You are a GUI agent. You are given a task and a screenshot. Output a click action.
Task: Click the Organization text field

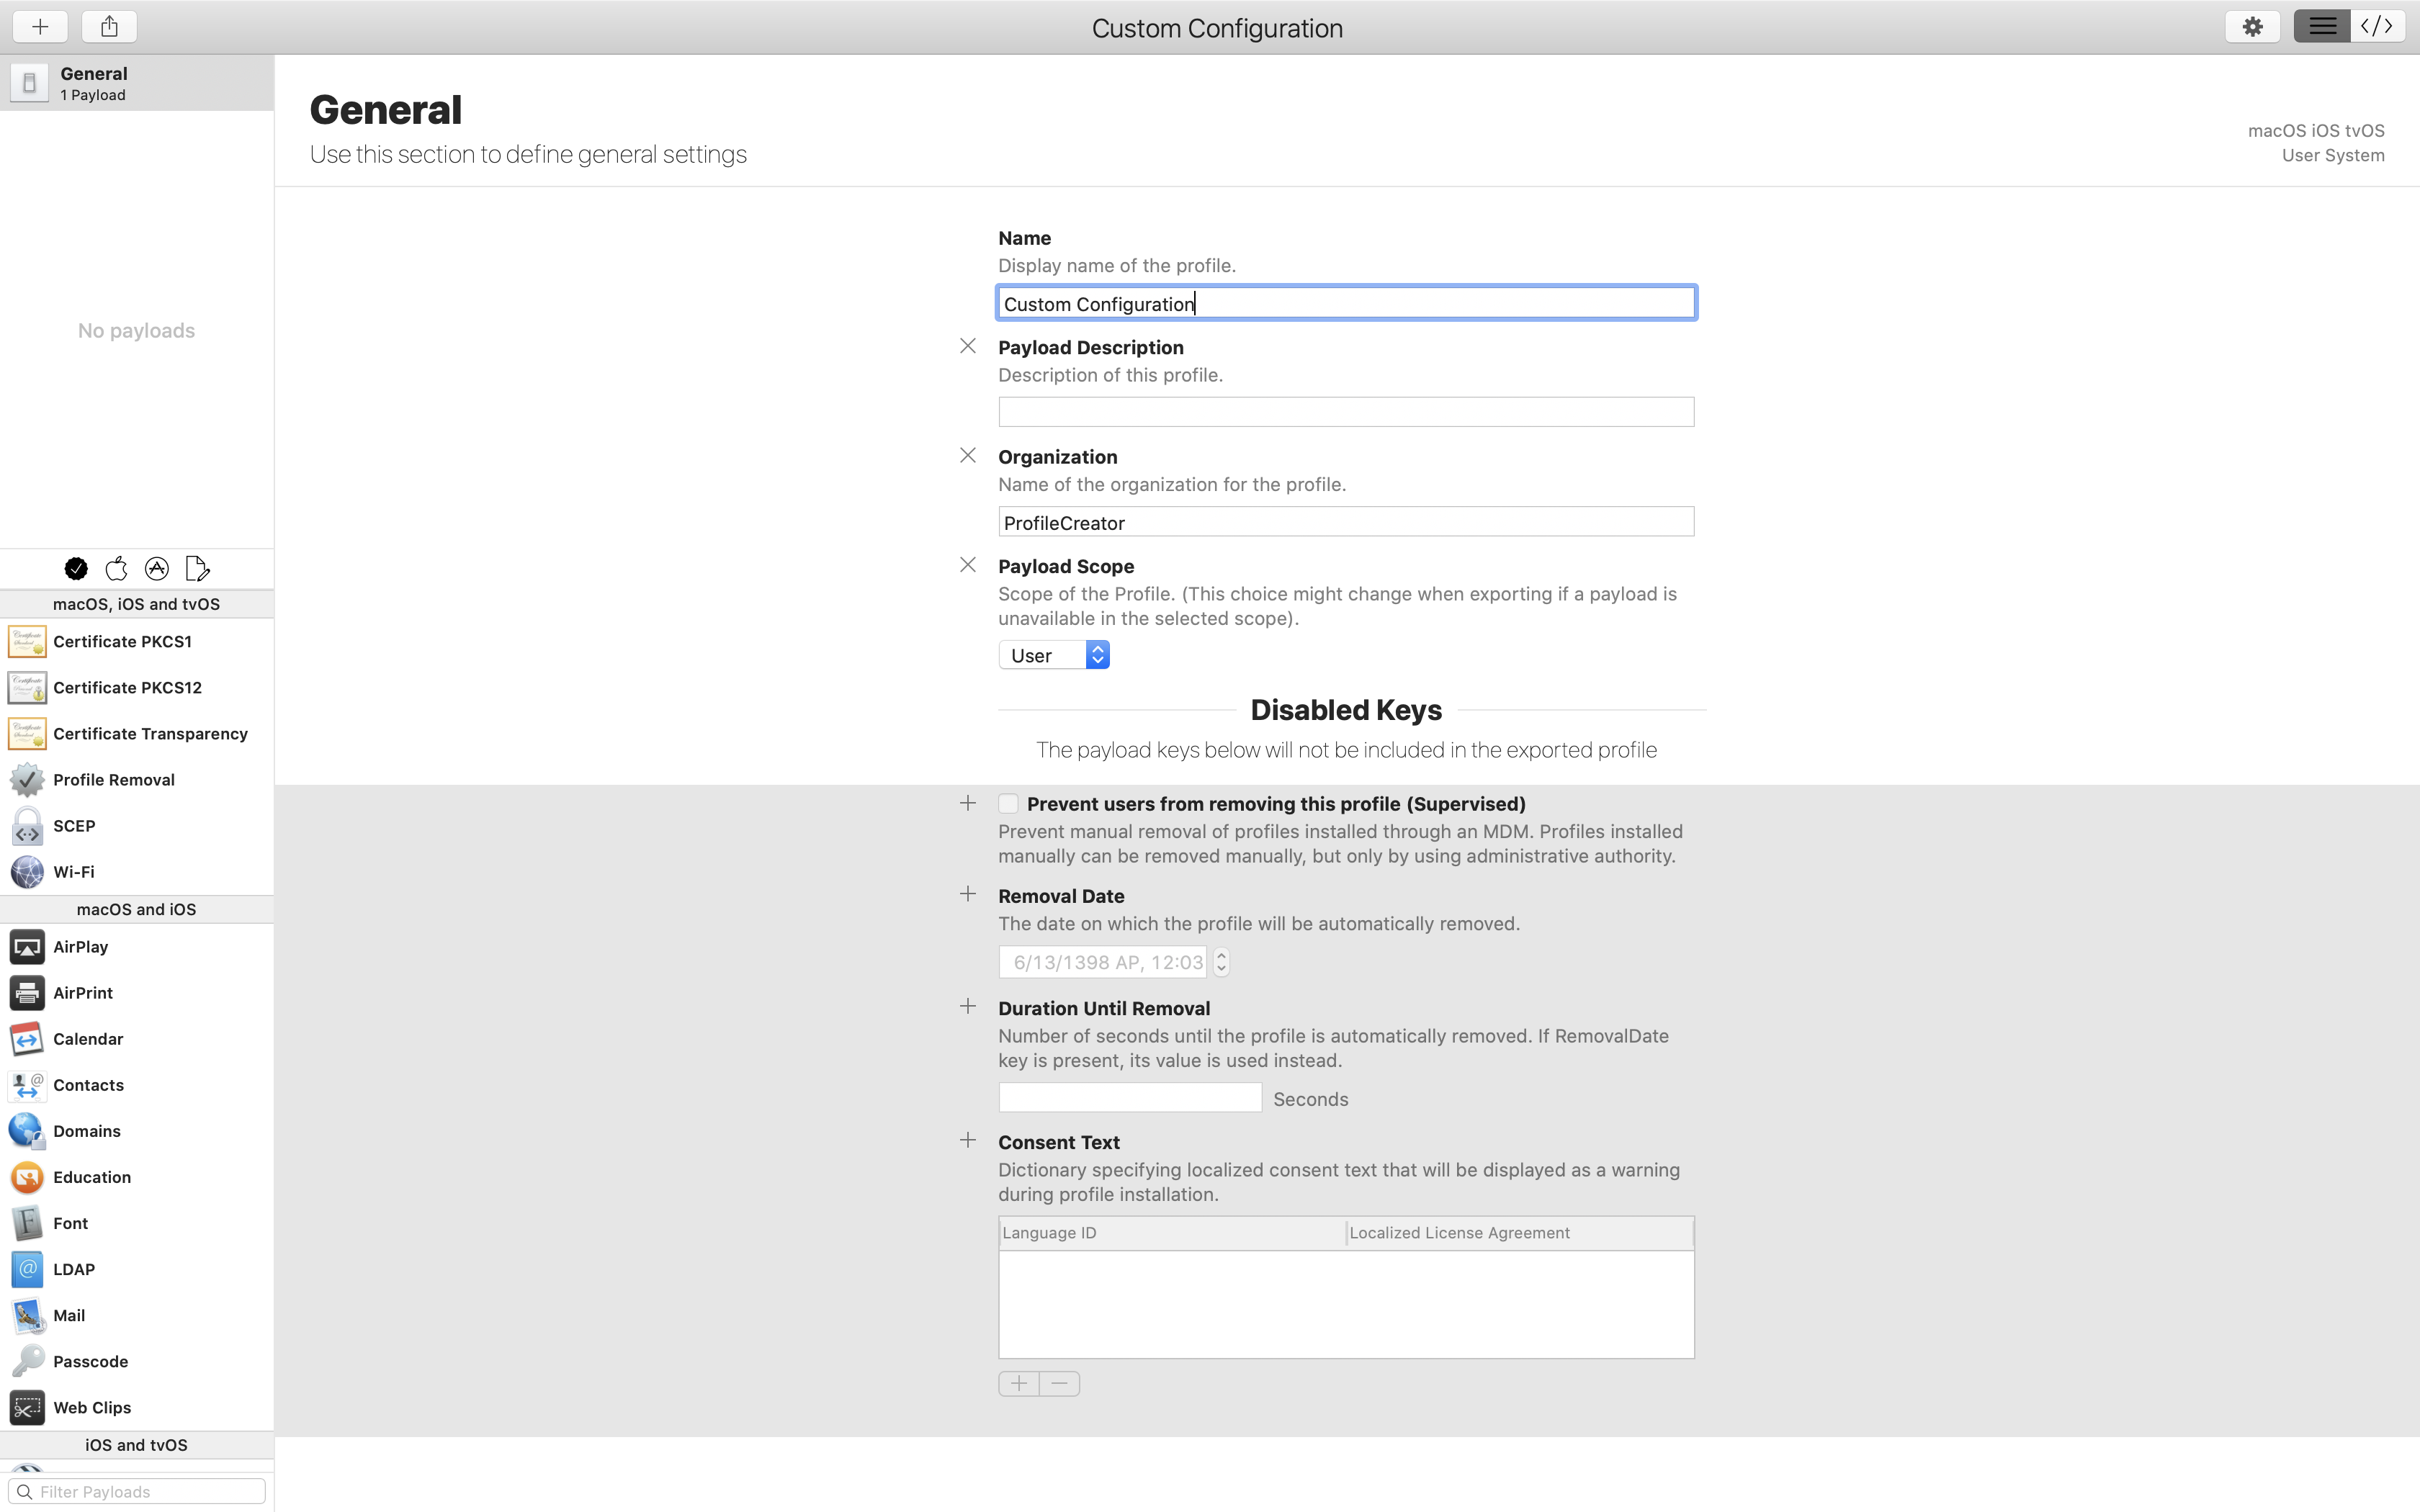click(x=1345, y=522)
